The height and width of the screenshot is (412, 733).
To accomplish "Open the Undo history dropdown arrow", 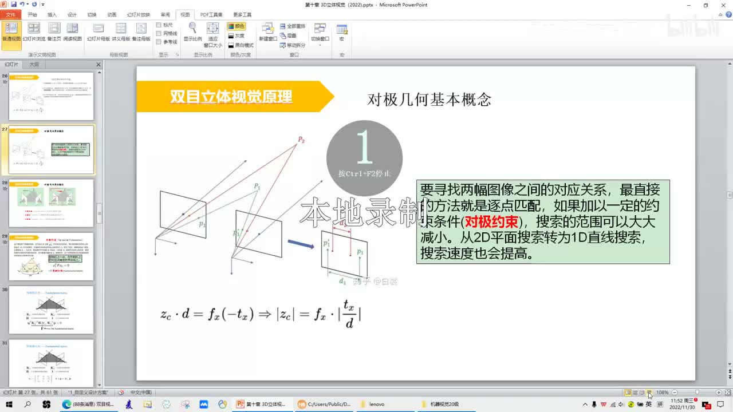I will pyautogui.click(x=27, y=5).
